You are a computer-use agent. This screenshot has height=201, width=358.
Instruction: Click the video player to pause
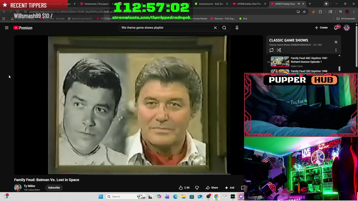pyautogui.click(x=138, y=105)
